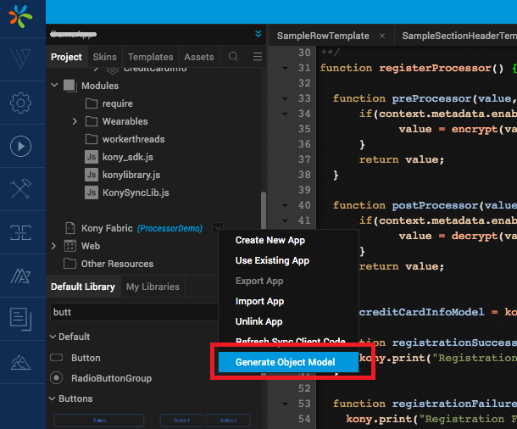Choose Refresh Sync Client Code item
The width and height of the screenshot is (517, 429).
pos(291,340)
